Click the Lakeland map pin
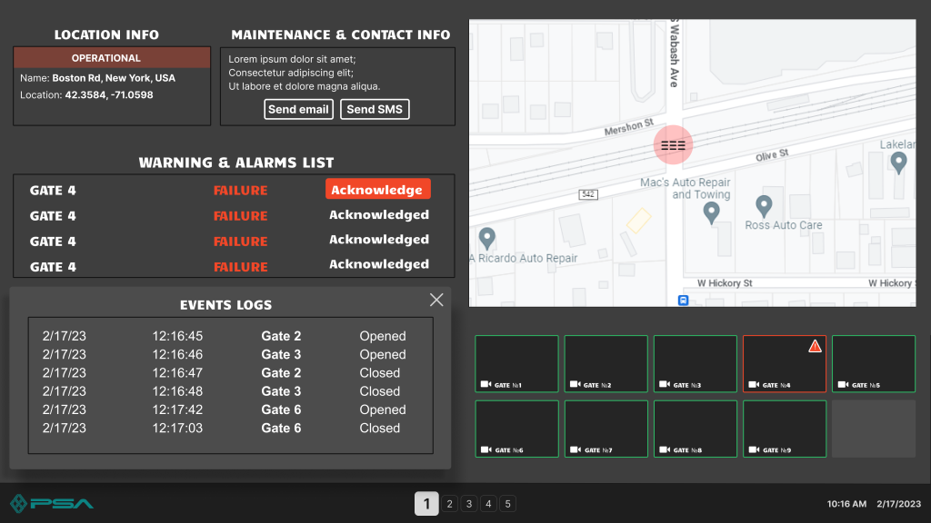The image size is (931, 523). point(898,163)
